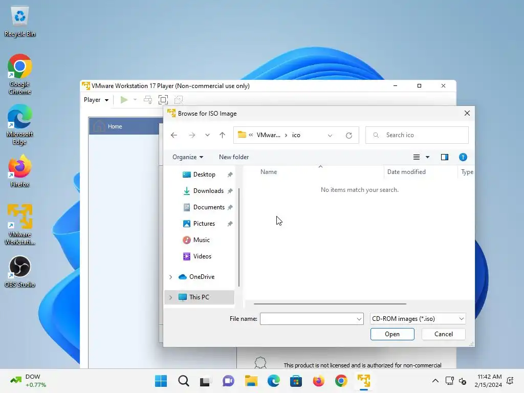Power on VM with green play icon

tap(124, 100)
